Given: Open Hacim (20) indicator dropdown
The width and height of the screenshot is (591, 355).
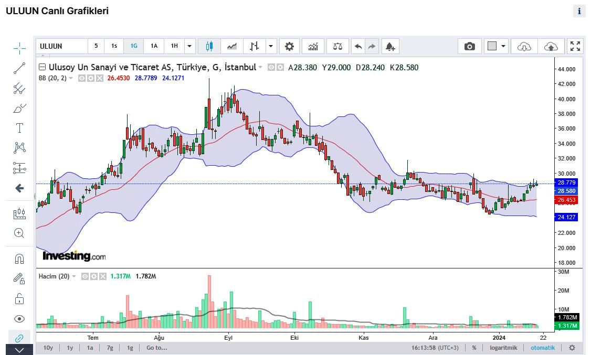Looking at the screenshot, I should pos(74,276).
